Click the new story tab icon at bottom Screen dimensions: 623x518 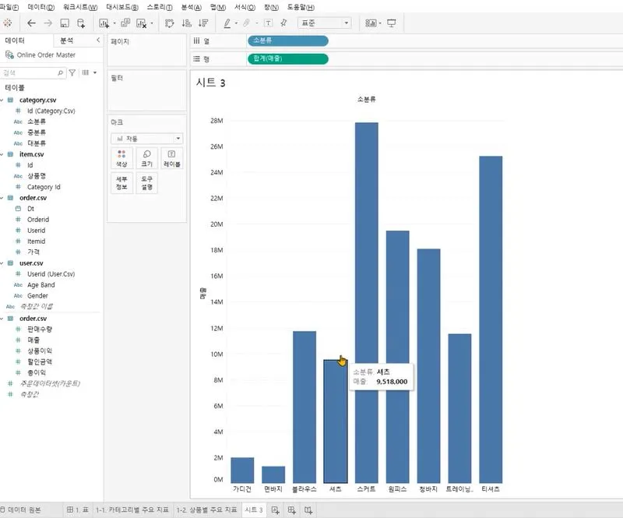coord(308,509)
